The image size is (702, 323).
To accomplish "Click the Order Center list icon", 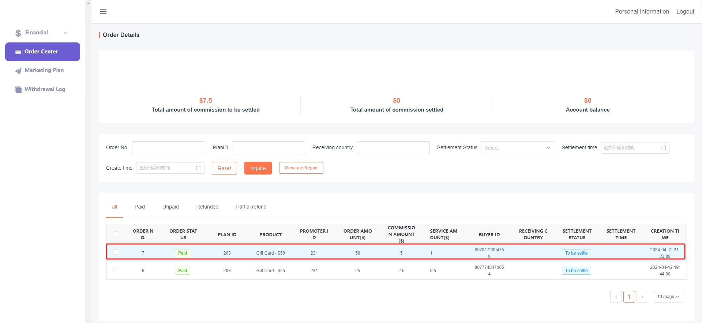I will coord(18,52).
